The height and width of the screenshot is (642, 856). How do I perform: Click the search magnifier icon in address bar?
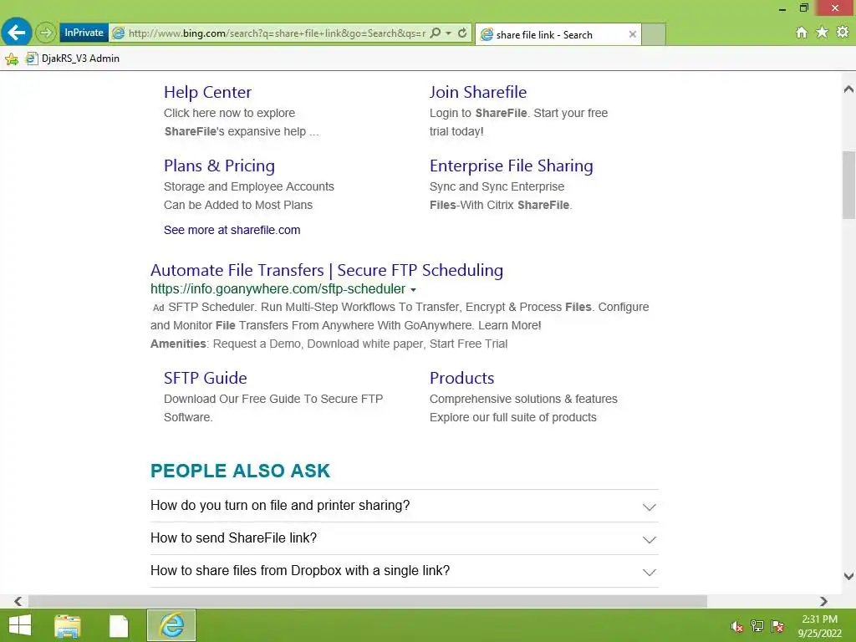435,33
